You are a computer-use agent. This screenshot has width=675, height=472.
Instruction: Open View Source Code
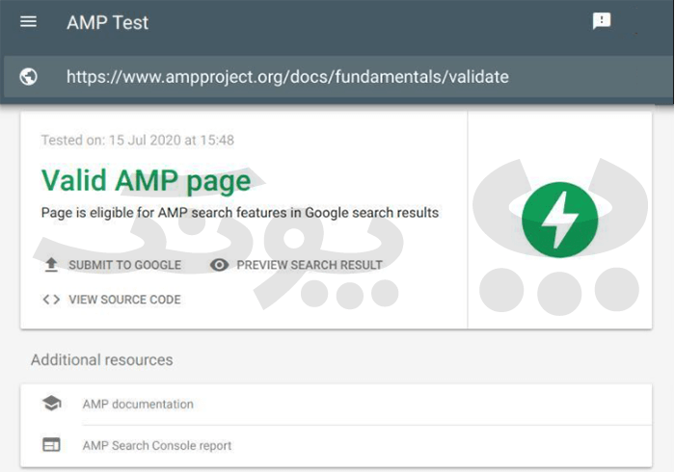(124, 300)
